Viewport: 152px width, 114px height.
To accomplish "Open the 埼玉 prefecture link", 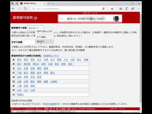I will [19, 68].
